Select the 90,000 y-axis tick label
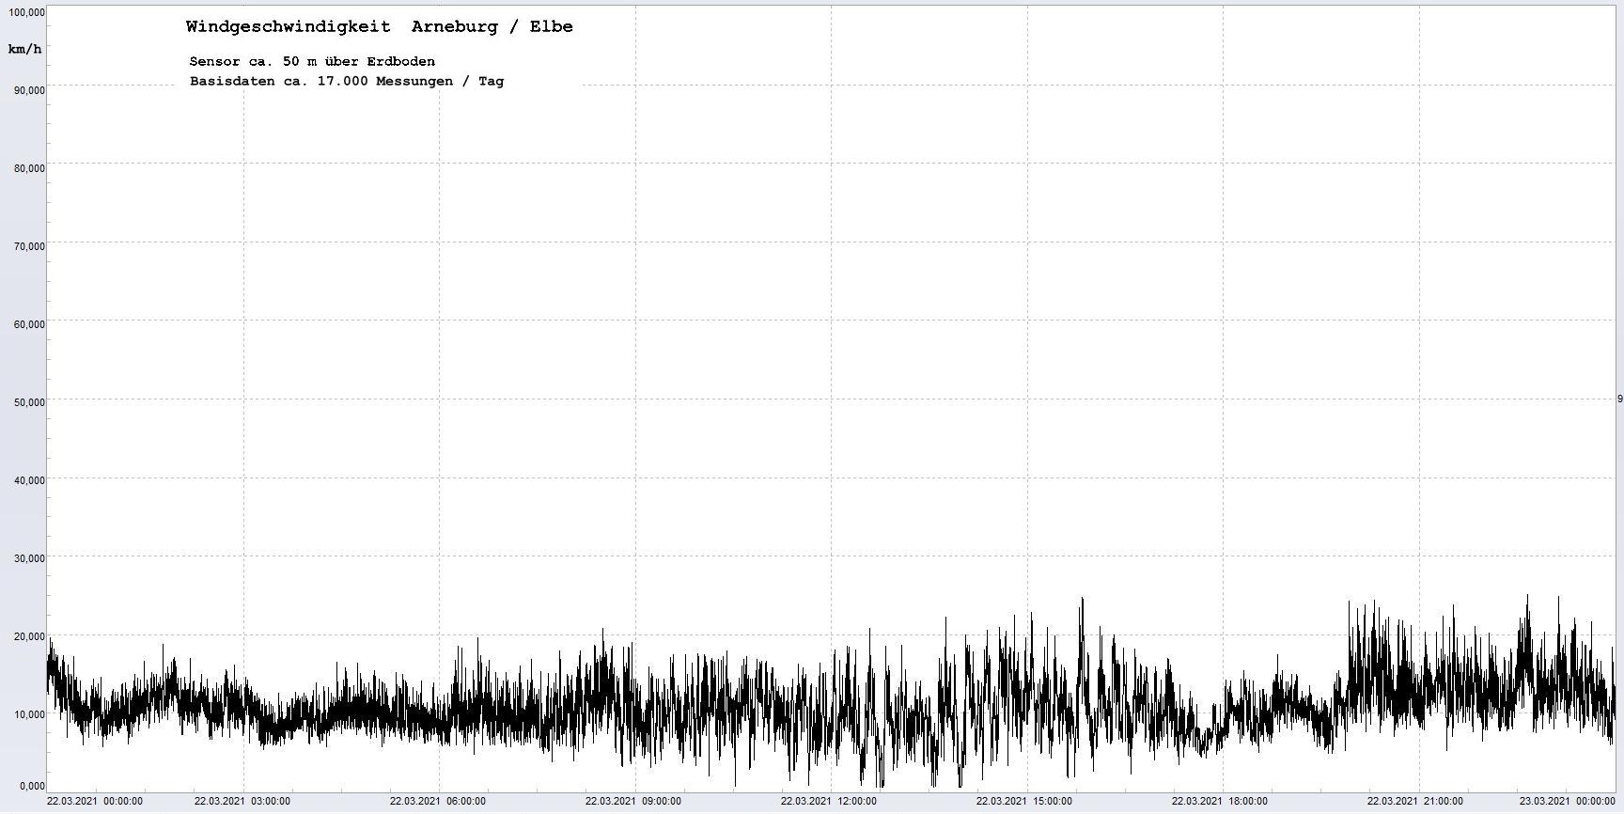 28,90
